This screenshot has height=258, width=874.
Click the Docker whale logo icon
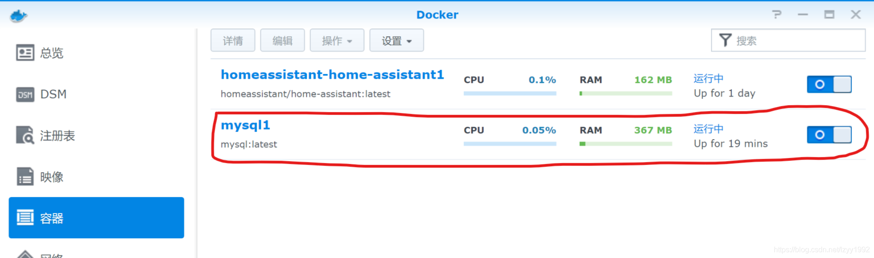pyautogui.click(x=18, y=16)
